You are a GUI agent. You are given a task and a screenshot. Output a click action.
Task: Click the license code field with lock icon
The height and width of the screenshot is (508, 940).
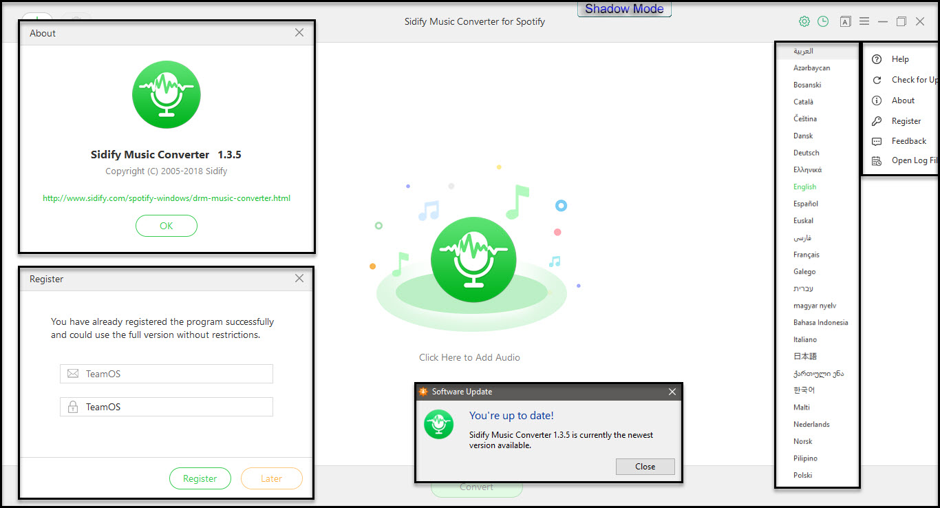pos(167,407)
